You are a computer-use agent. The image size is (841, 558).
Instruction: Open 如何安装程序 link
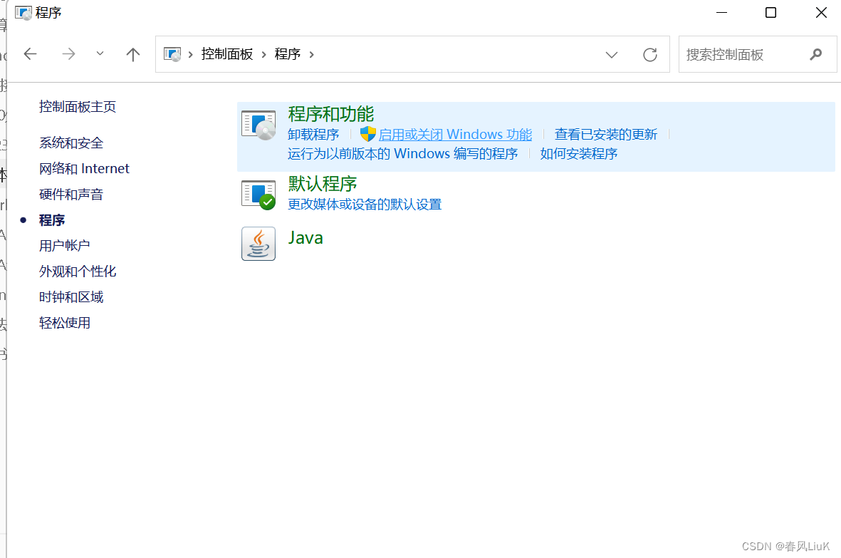(x=579, y=154)
